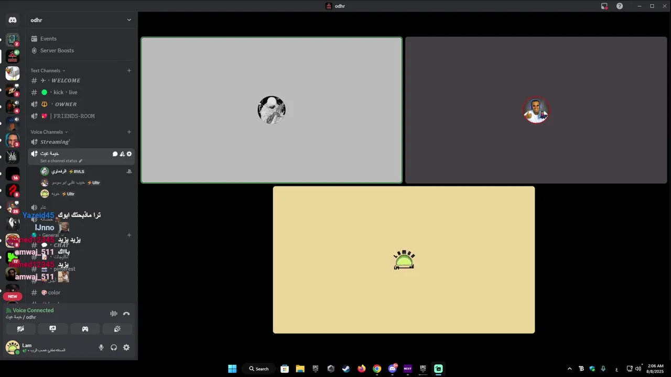The height and width of the screenshot is (377, 671).
Task: Open the server icon with badge 25
Action: 13,207
